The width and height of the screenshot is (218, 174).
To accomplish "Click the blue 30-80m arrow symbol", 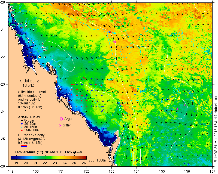I will [22, 124].
